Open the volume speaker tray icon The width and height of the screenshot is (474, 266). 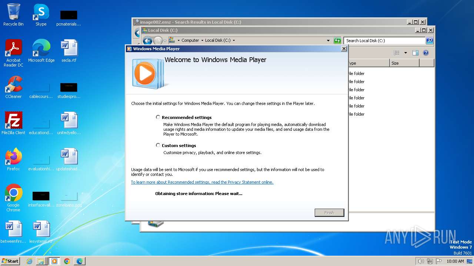pyautogui.click(x=421, y=261)
